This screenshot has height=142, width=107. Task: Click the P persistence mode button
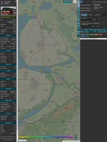[x=78, y=27]
